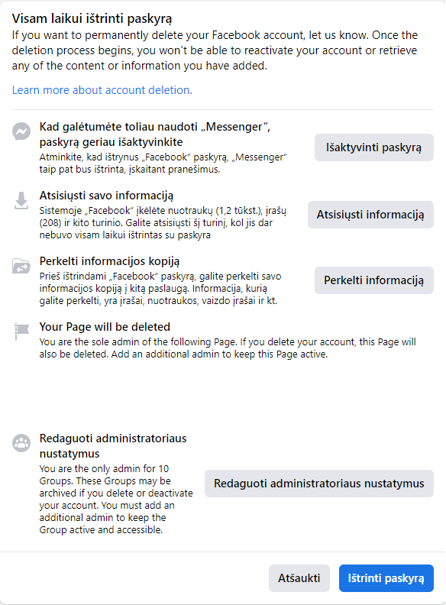Image resolution: width=446 pixels, height=605 pixels.
Task: Click the Perkelti informaciją button
Action: pos(374,280)
